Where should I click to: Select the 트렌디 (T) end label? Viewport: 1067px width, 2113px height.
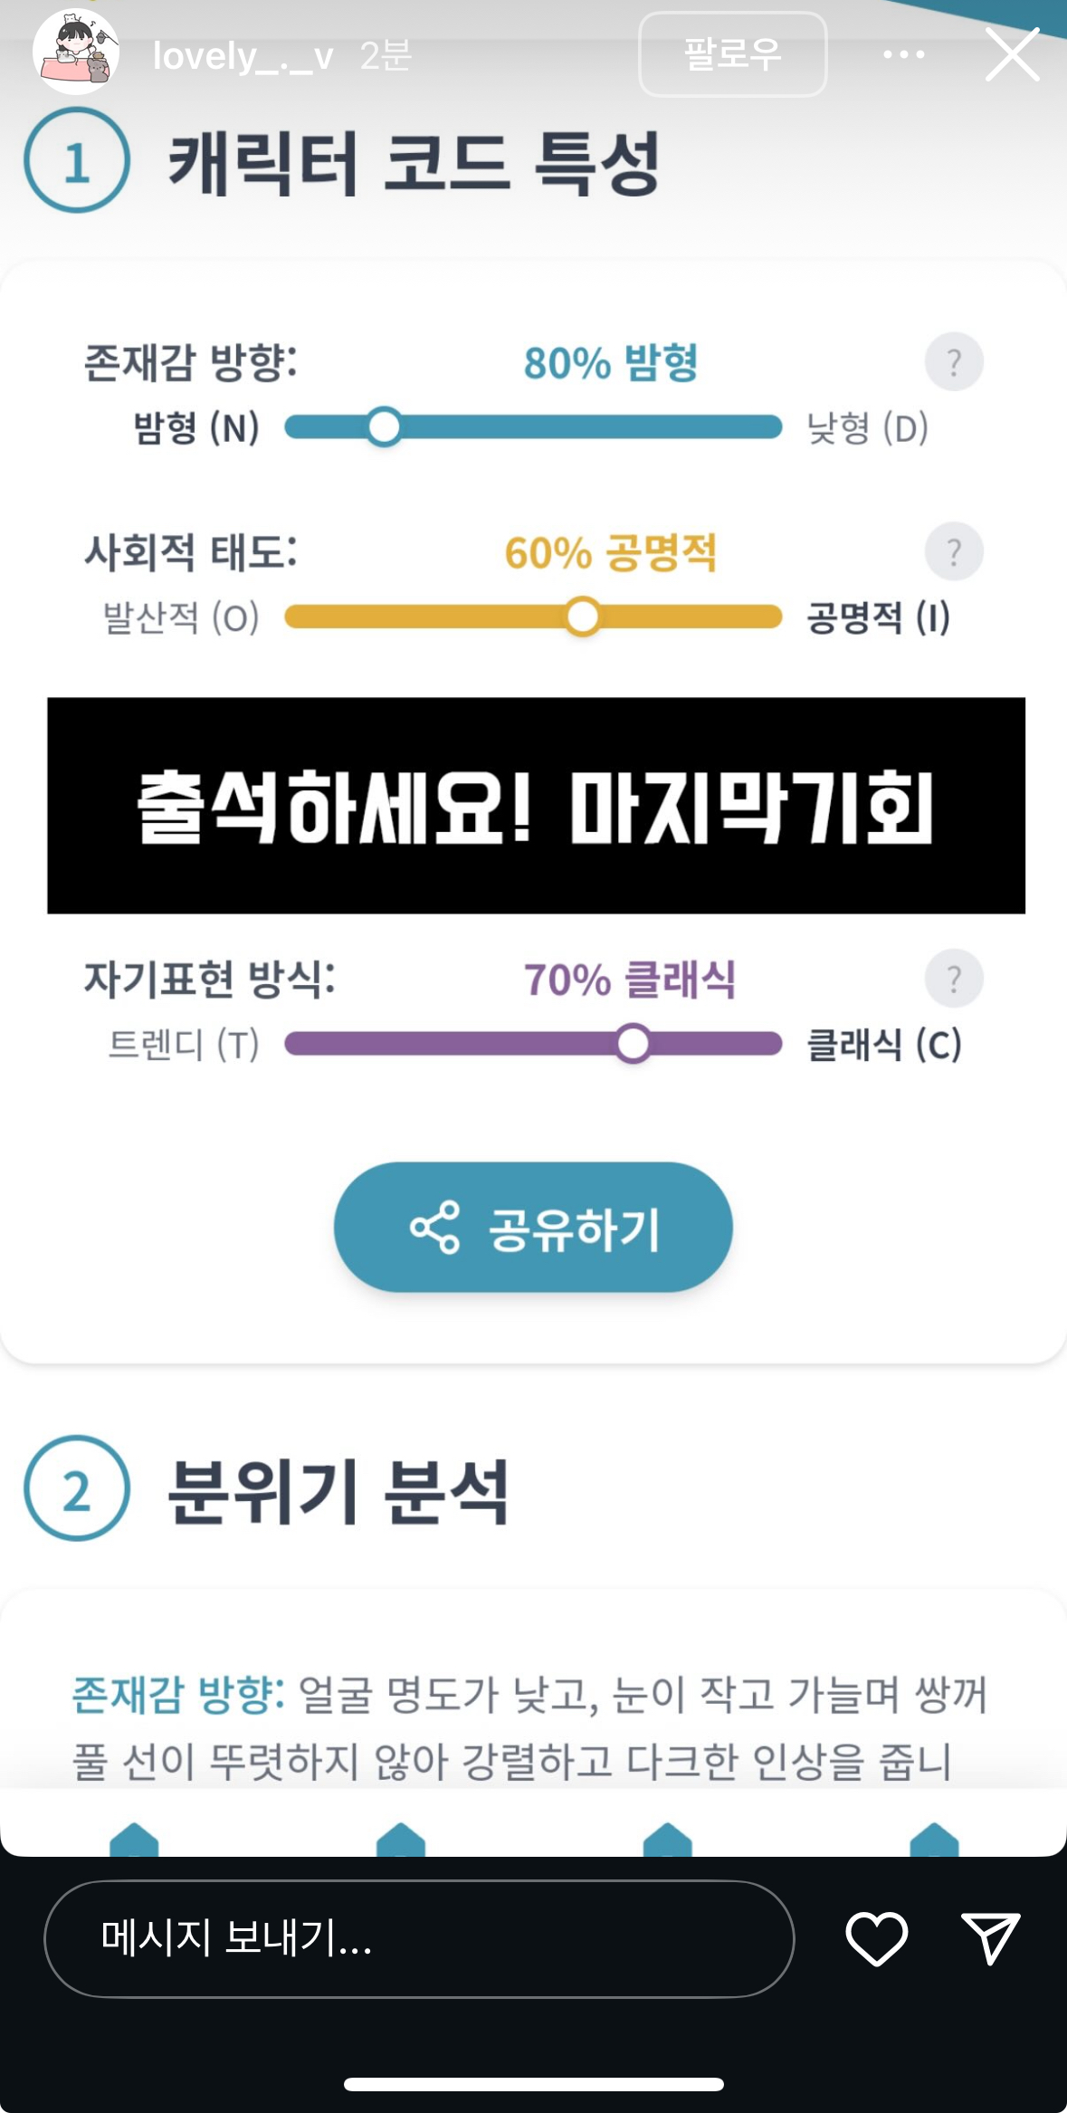point(184,1045)
